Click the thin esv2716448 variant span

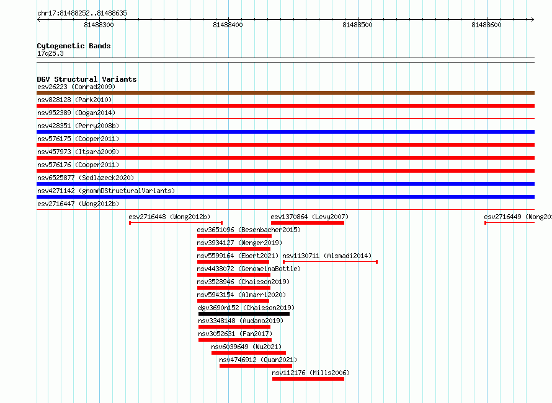(x=176, y=223)
